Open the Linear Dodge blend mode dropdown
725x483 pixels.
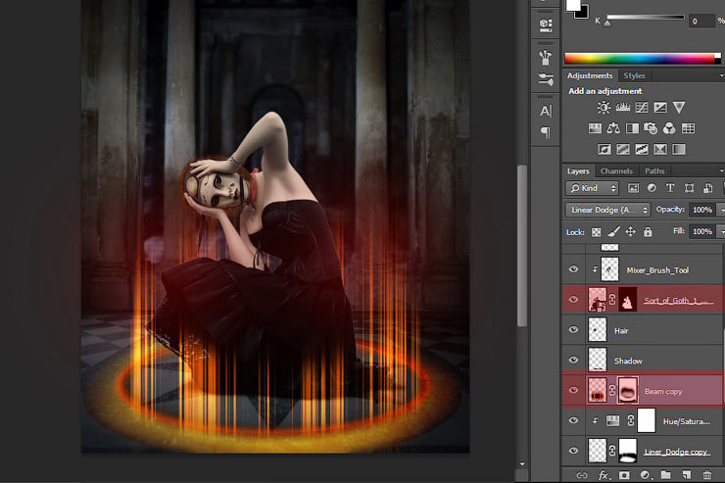tap(608, 210)
